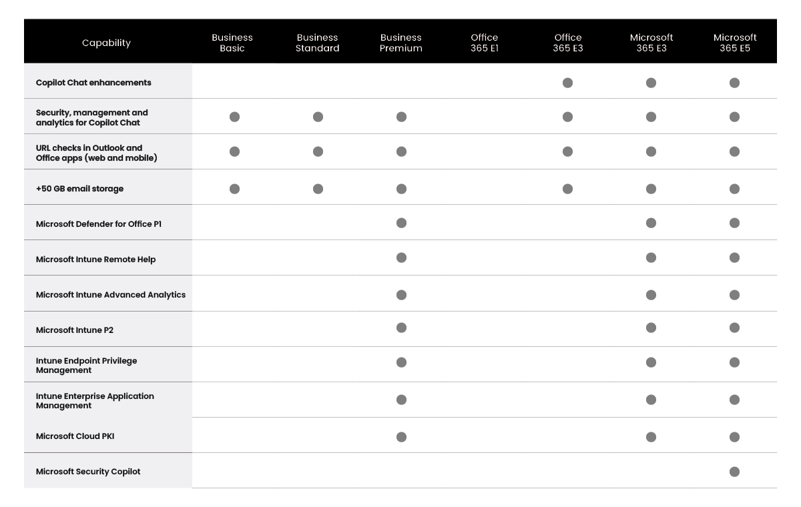Click the Copilot Chat enhancements row label
Image resolution: width=801 pixels, height=507 pixels.
tap(93, 83)
